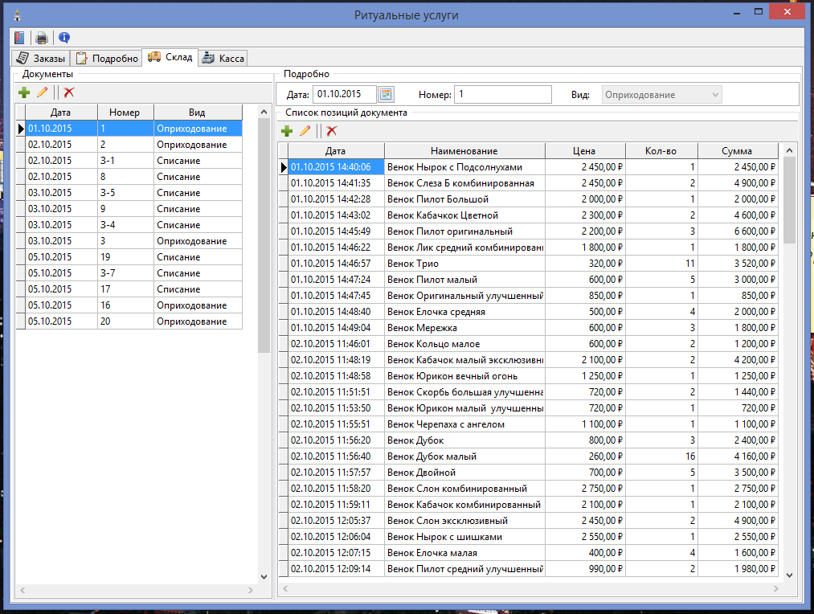Switch to the Заказы tab
This screenshot has height=614, width=814.
[x=40, y=58]
